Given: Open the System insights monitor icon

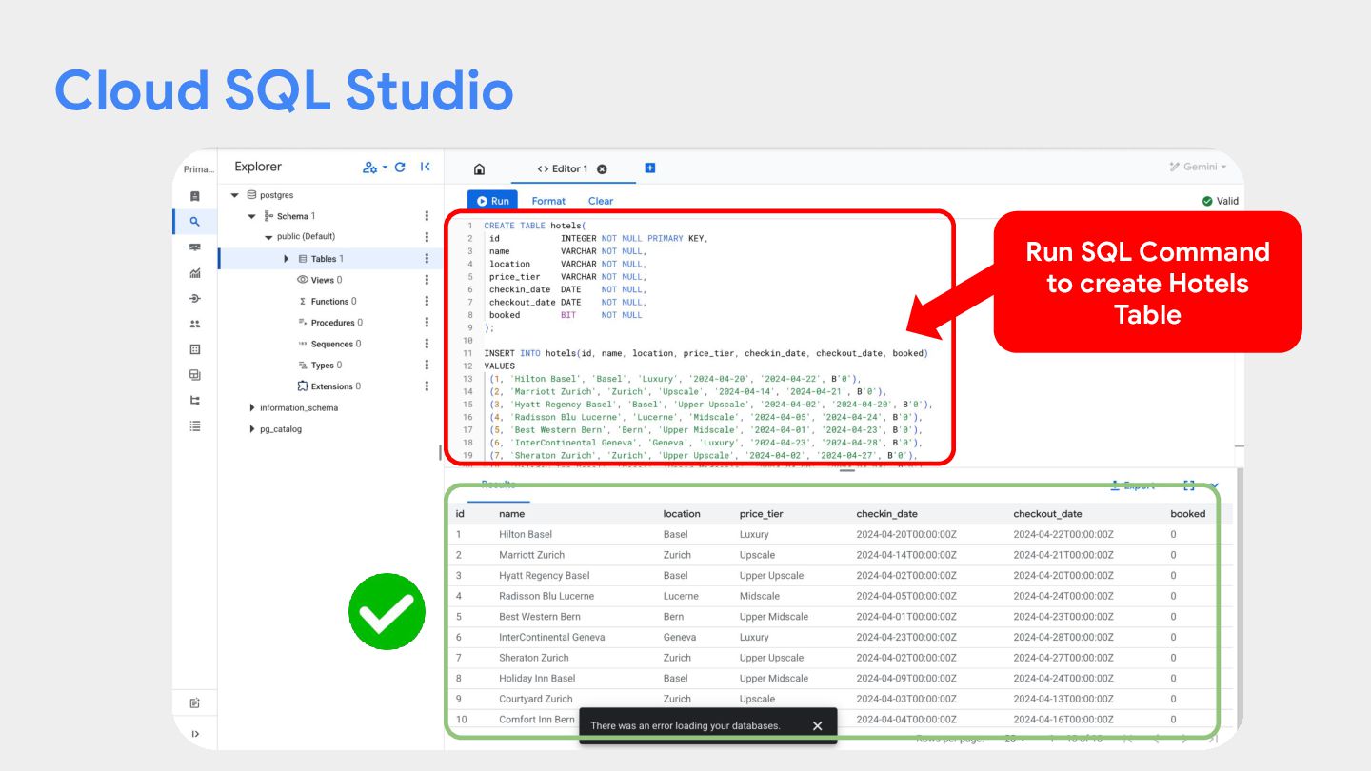Looking at the screenshot, I should [x=195, y=247].
